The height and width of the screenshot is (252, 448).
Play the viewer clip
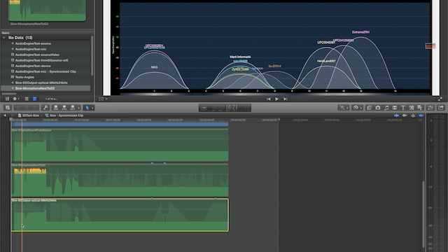click(276, 99)
